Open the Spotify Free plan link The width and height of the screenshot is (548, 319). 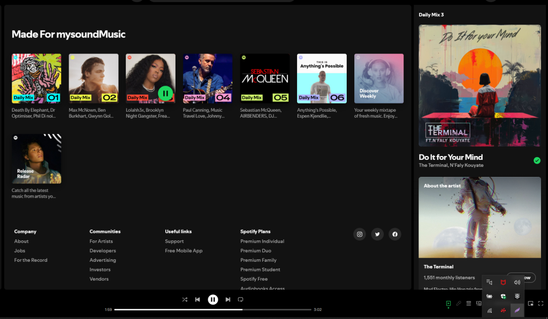254,279
